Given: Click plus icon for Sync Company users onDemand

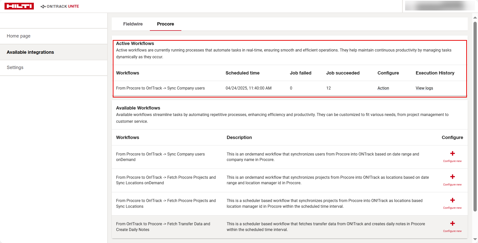Looking at the screenshot, I should pos(452,153).
